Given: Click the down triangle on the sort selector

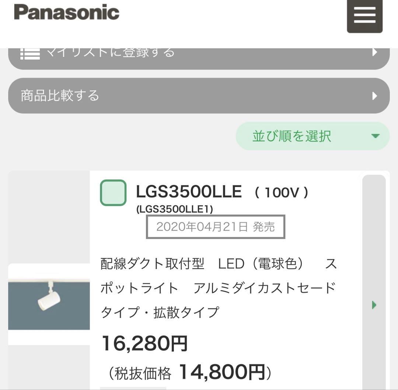Looking at the screenshot, I should [376, 136].
